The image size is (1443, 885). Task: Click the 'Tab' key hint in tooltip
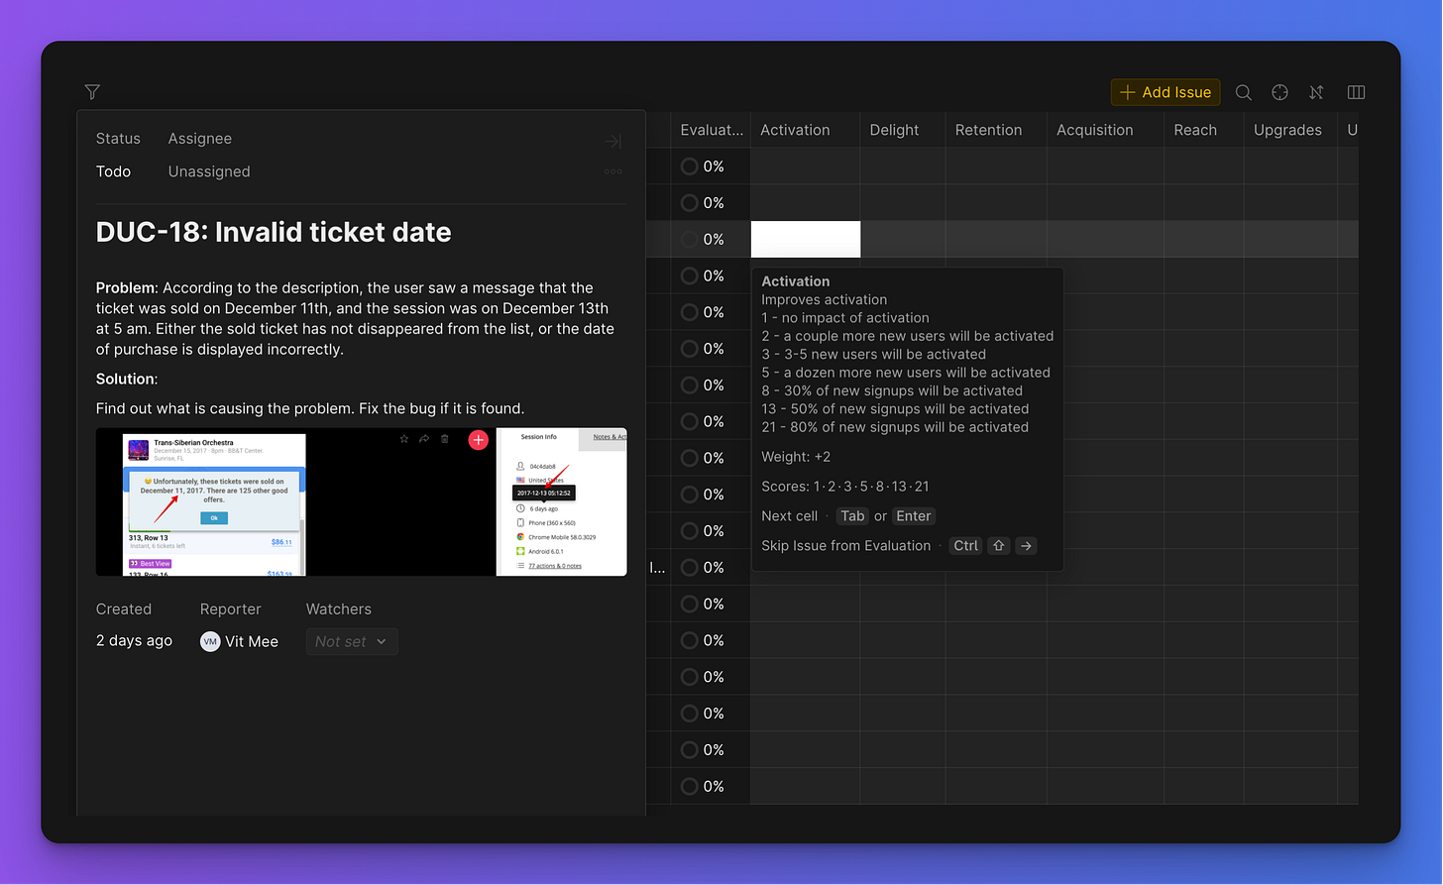click(x=852, y=516)
